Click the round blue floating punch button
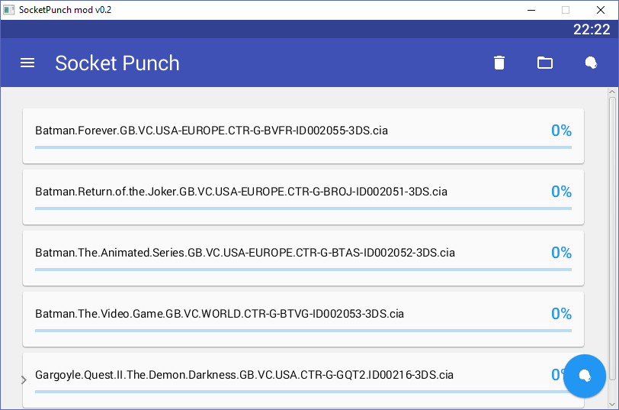The width and height of the screenshot is (619, 410). pyautogui.click(x=584, y=376)
